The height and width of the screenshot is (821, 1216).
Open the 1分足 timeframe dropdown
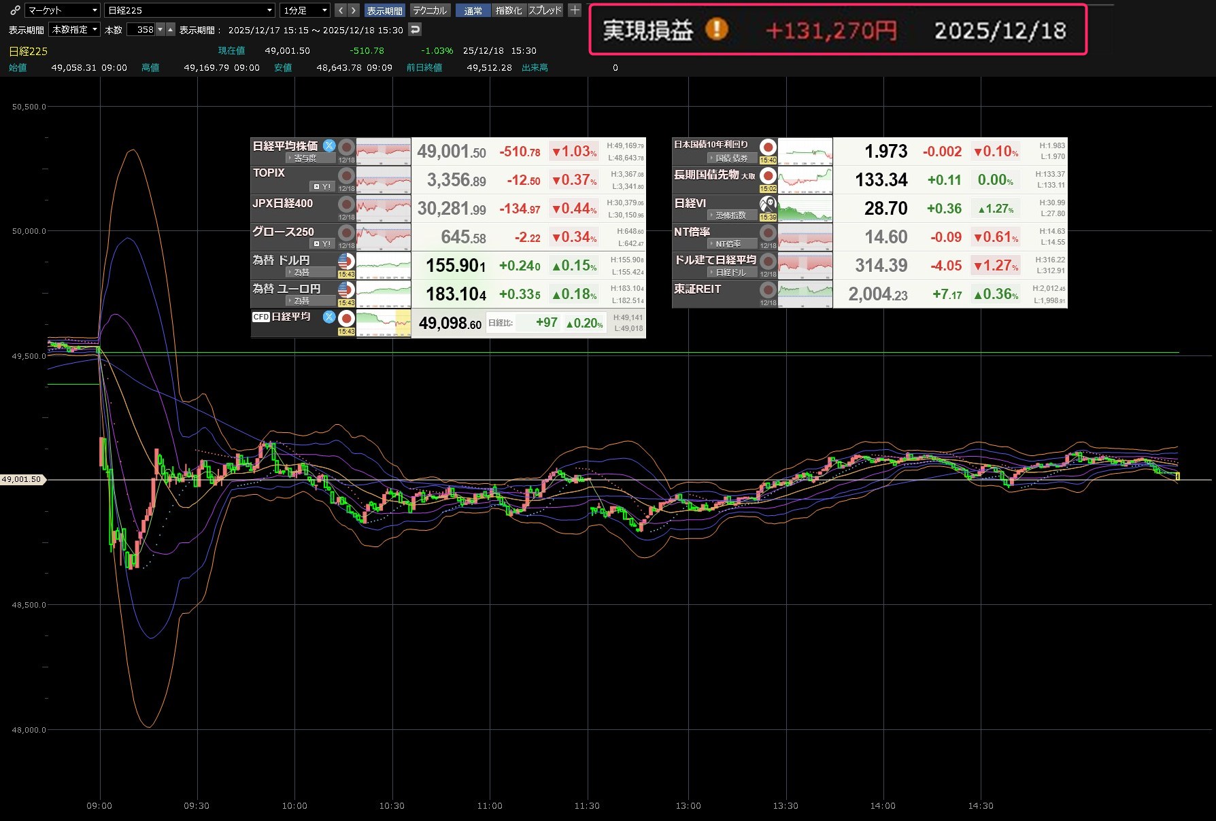[305, 10]
